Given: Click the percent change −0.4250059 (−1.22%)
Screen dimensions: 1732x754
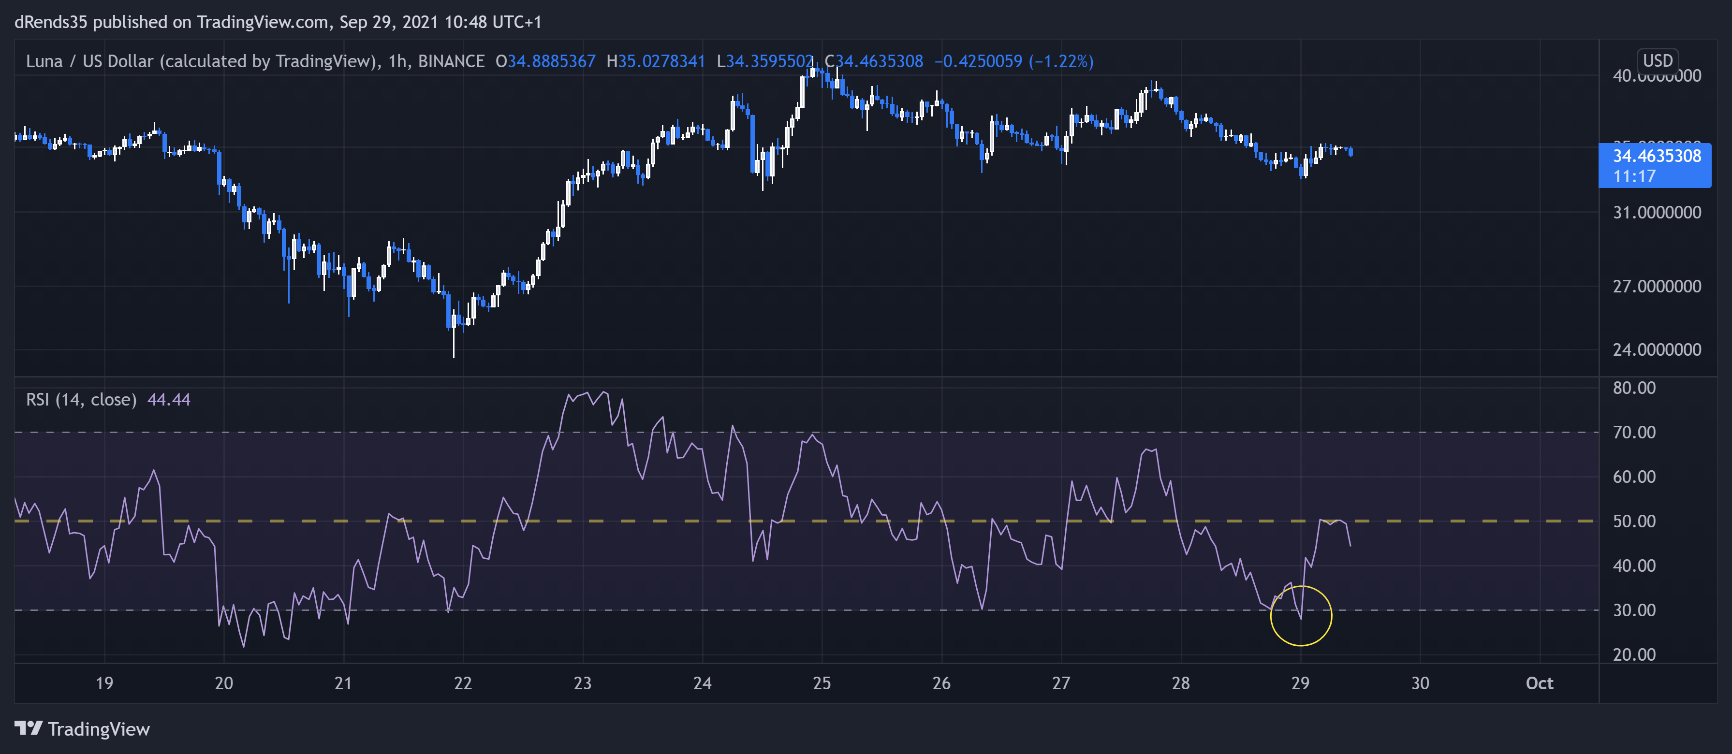Looking at the screenshot, I should click(x=1014, y=61).
